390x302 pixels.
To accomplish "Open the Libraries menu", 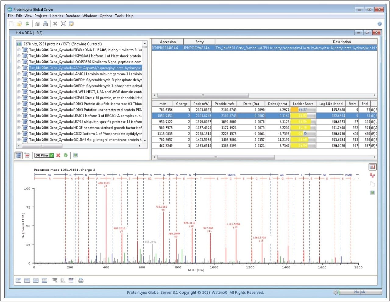I will pos(56,16).
